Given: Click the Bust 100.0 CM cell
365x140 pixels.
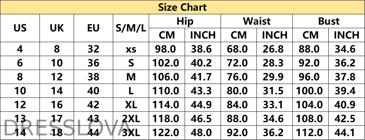Looking at the screenshot, I should (x=310, y=91).
